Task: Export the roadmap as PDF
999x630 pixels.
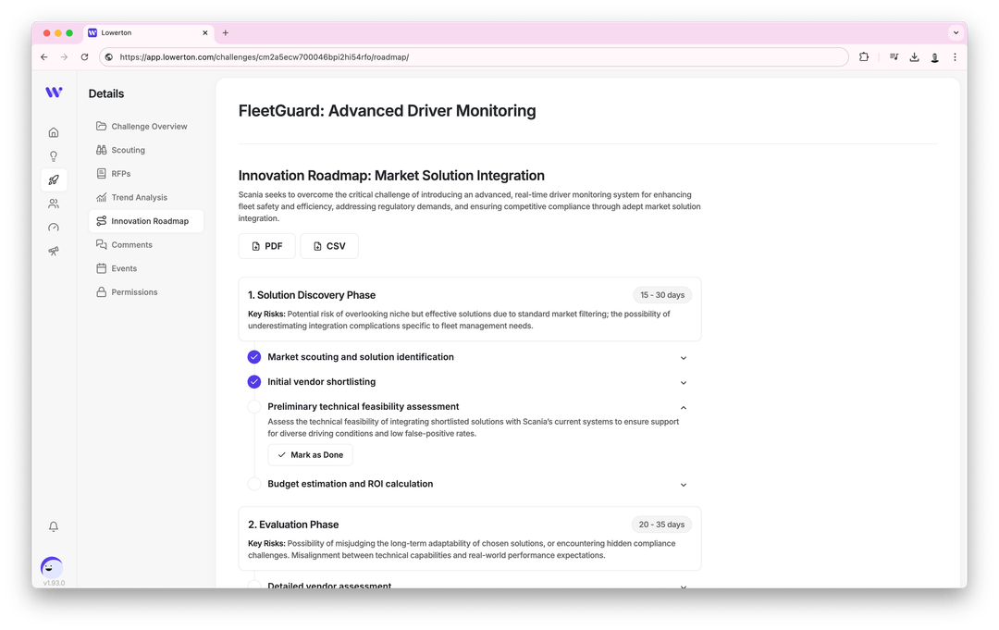Action: (267, 246)
